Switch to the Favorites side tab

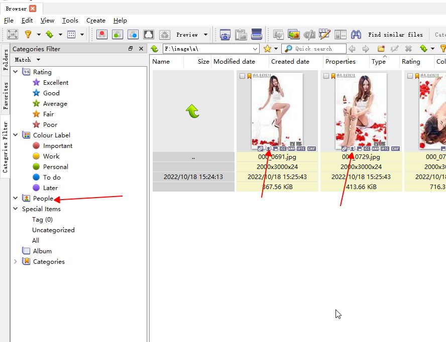pyautogui.click(x=6, y=96)
